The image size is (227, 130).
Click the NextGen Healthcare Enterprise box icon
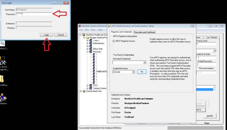tap(84, 35)
